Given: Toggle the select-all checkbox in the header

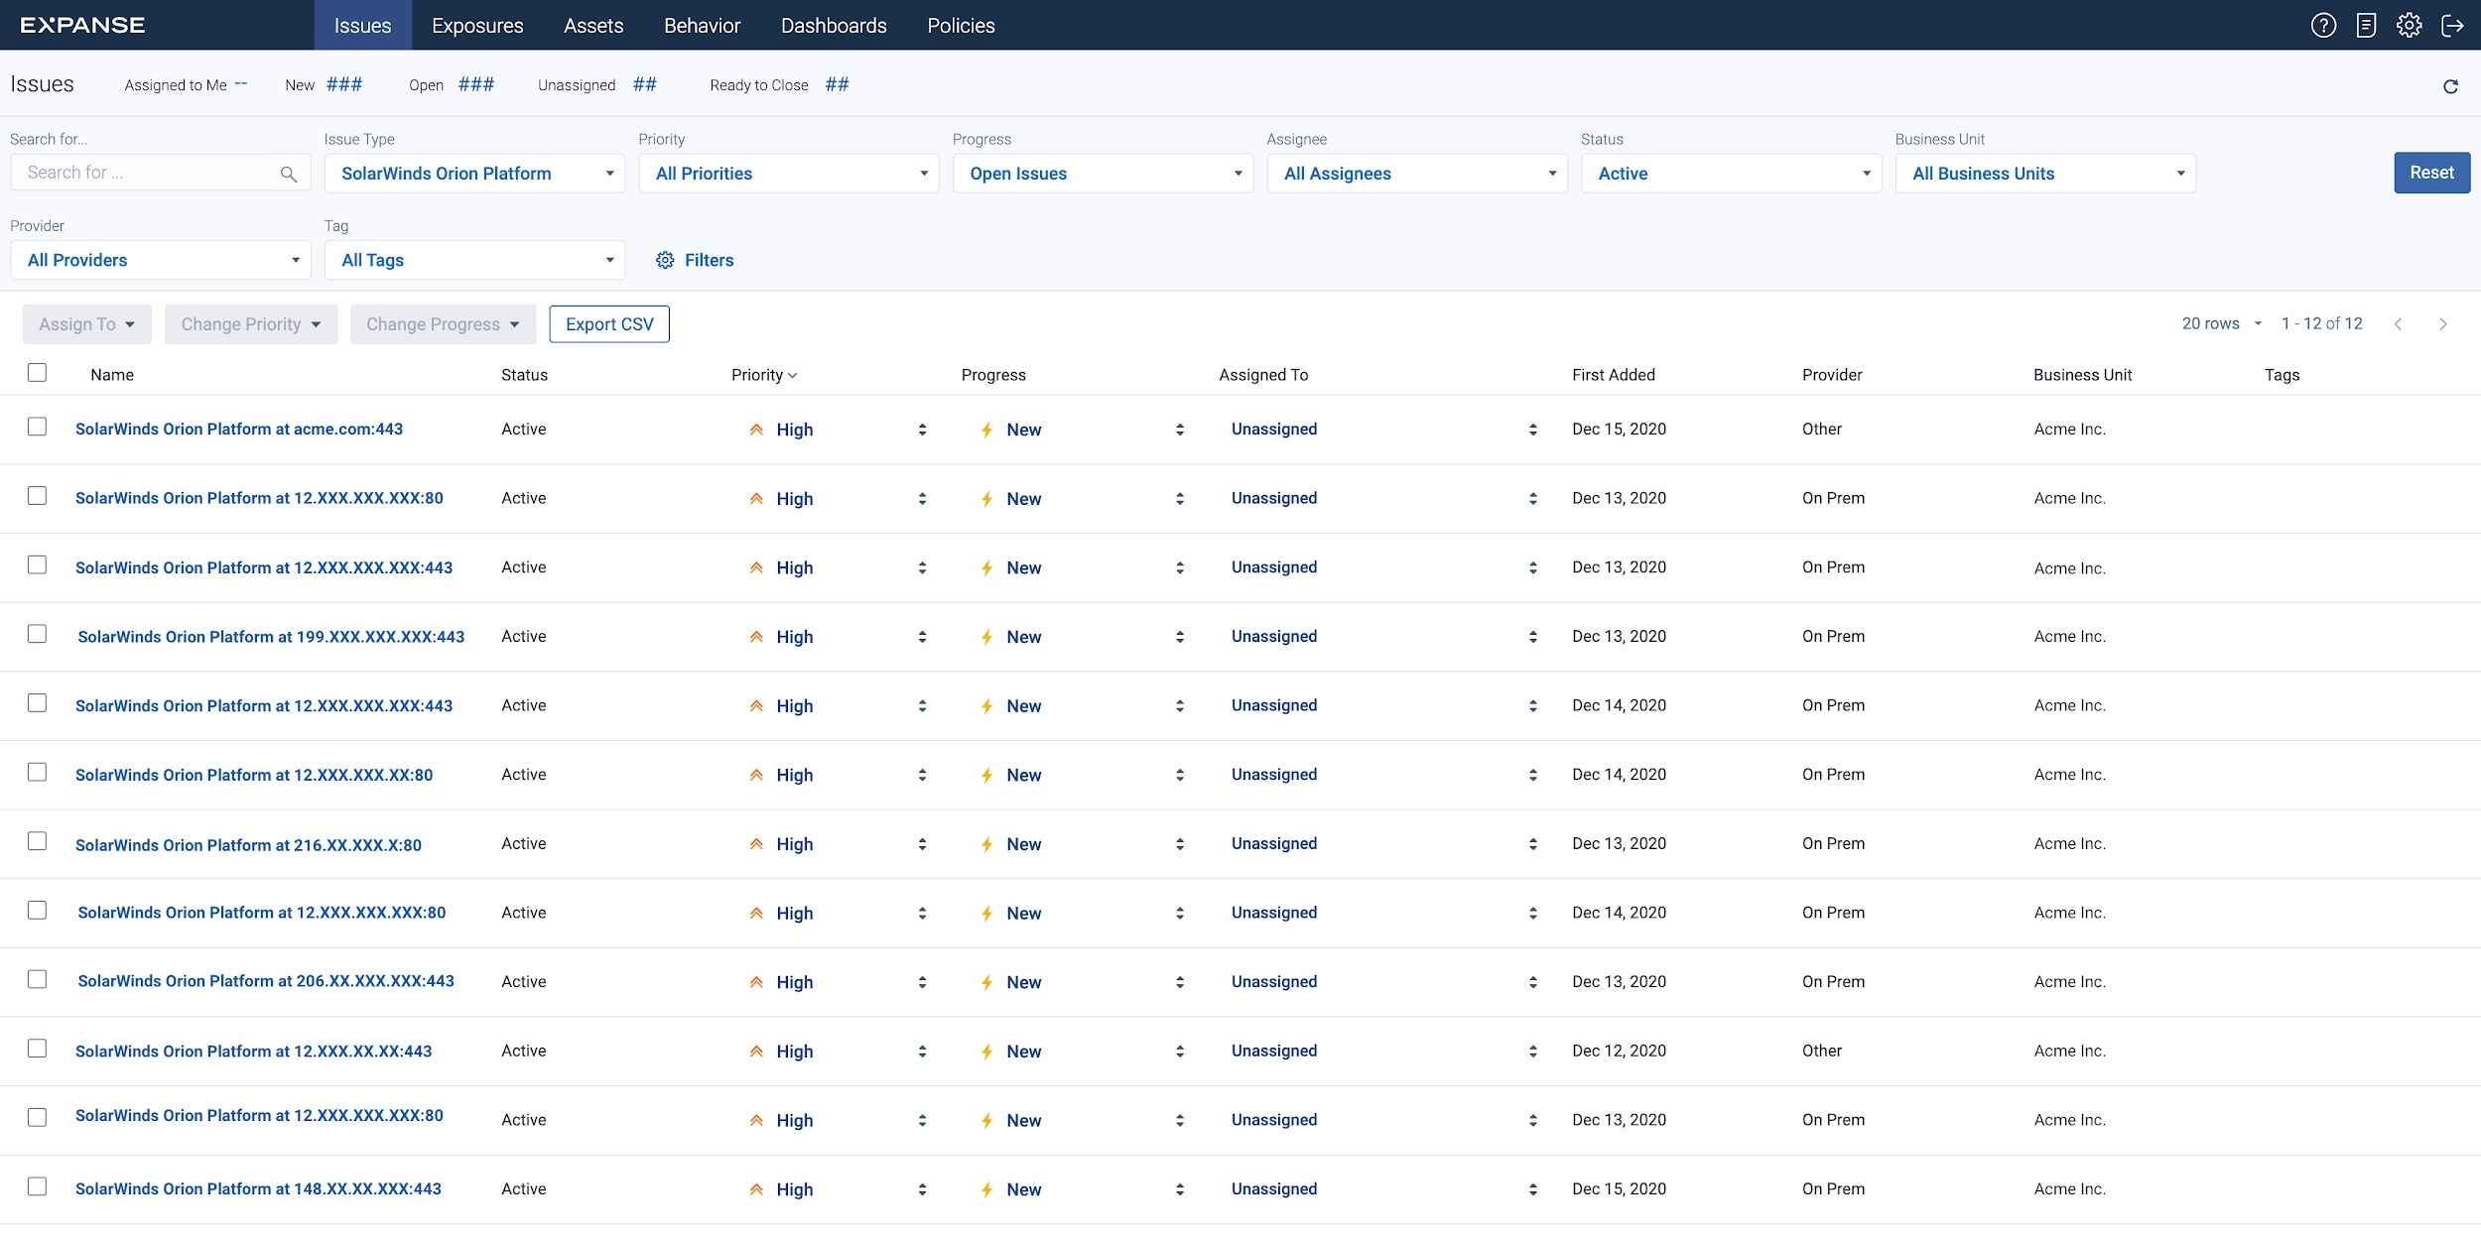Looking at the screenshot, I should 37,373.
